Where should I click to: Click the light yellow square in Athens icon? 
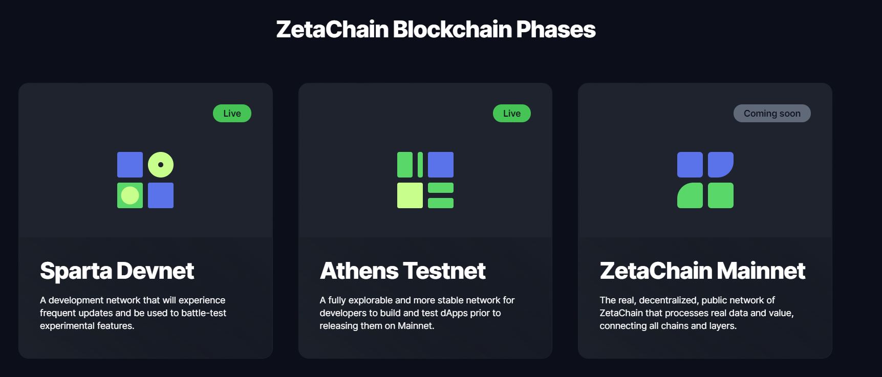click(x=410, y=195)
